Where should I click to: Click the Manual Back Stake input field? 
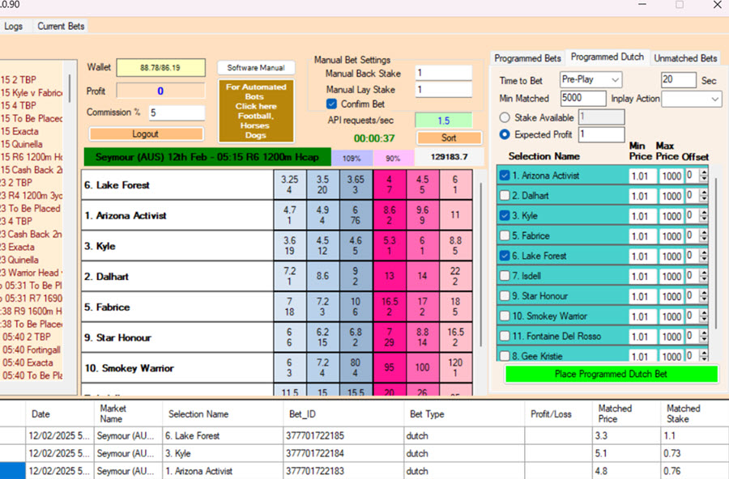pyautogui.click(x=442, y=73)
